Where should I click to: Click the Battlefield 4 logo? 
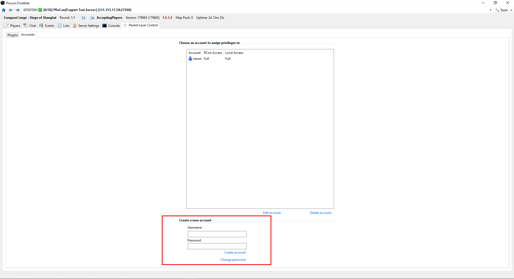31,10
